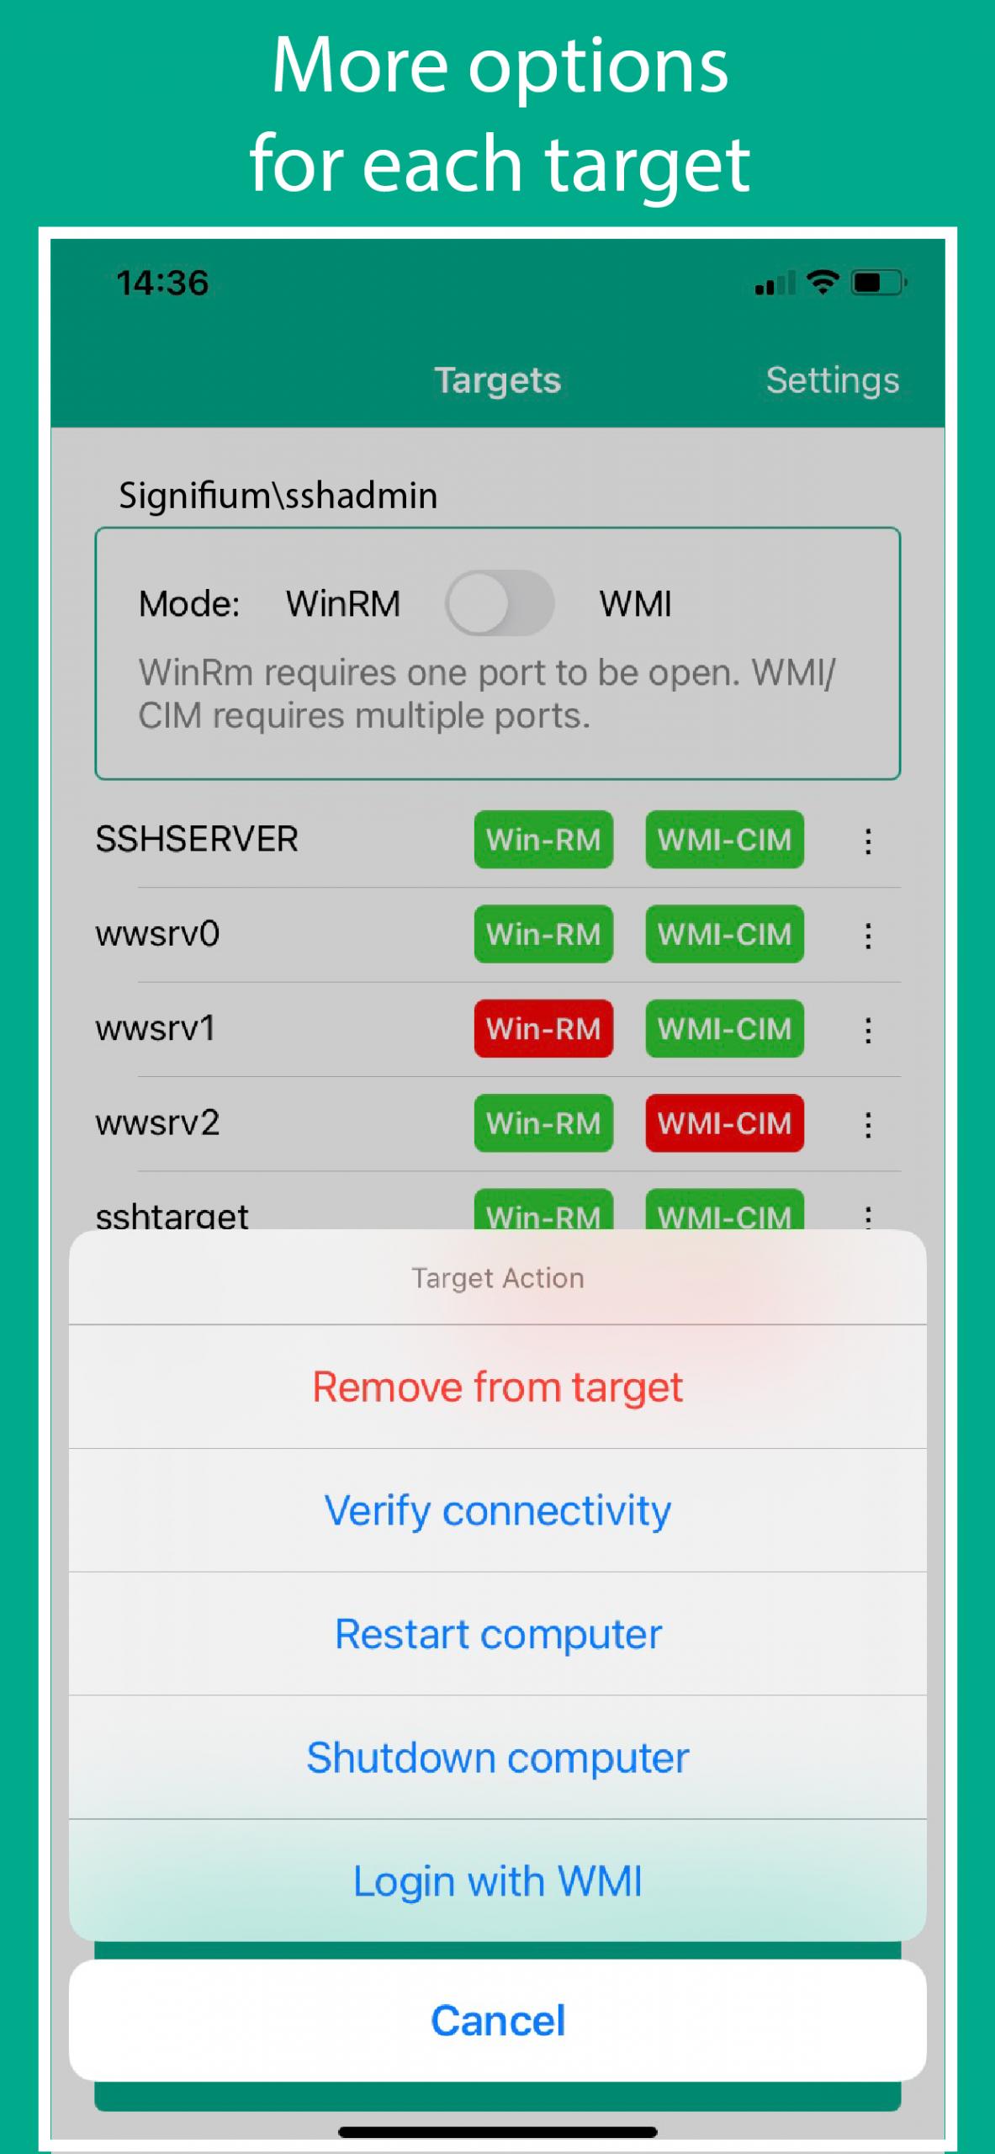
Task: Click red WMI-CIM badge for wwsrv2
Action: (724, 1123)
